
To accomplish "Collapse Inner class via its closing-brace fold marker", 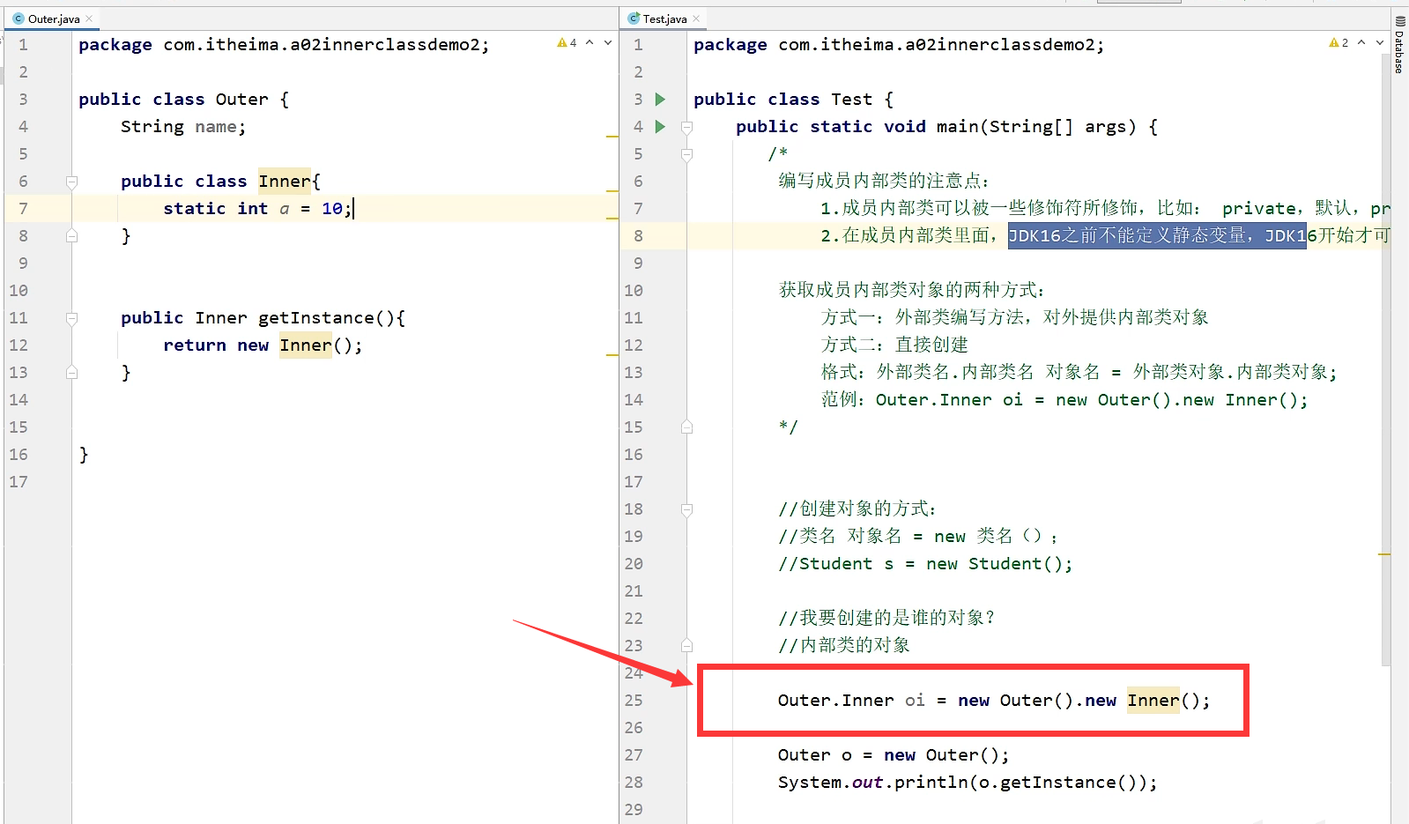I will pyautogui.click(x=71, y=236).
